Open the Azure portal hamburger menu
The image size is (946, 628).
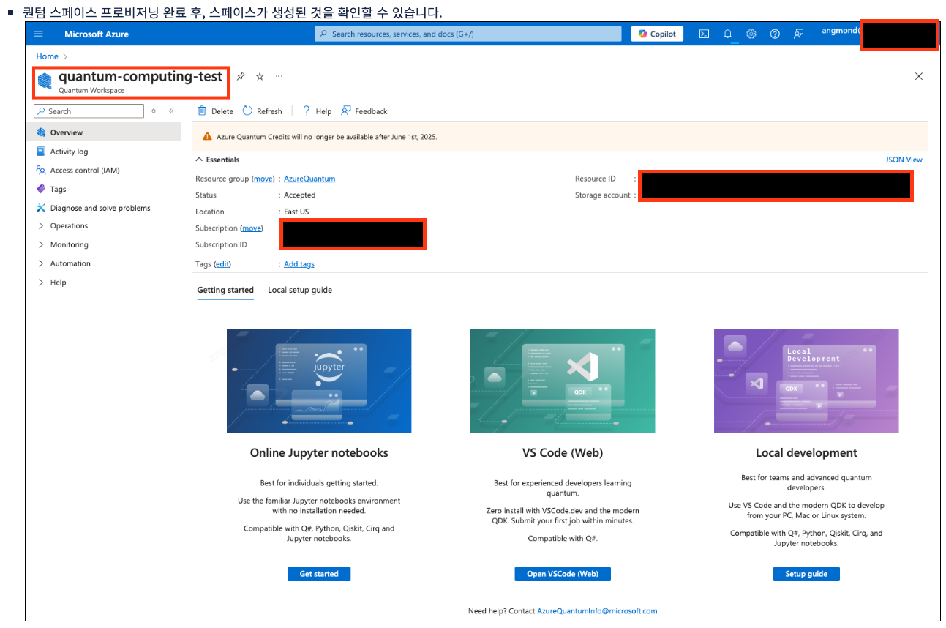click(39, 34)
